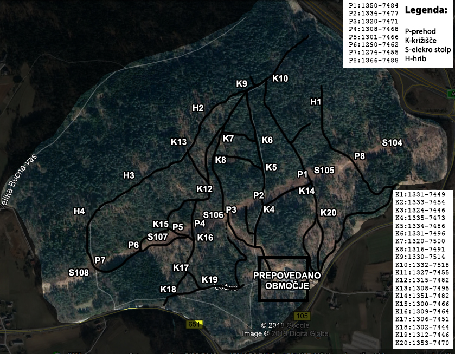
Task: Click the K1:1331-7449 coordinate entry
Action: pyautogui.click(x=420, y=194)
